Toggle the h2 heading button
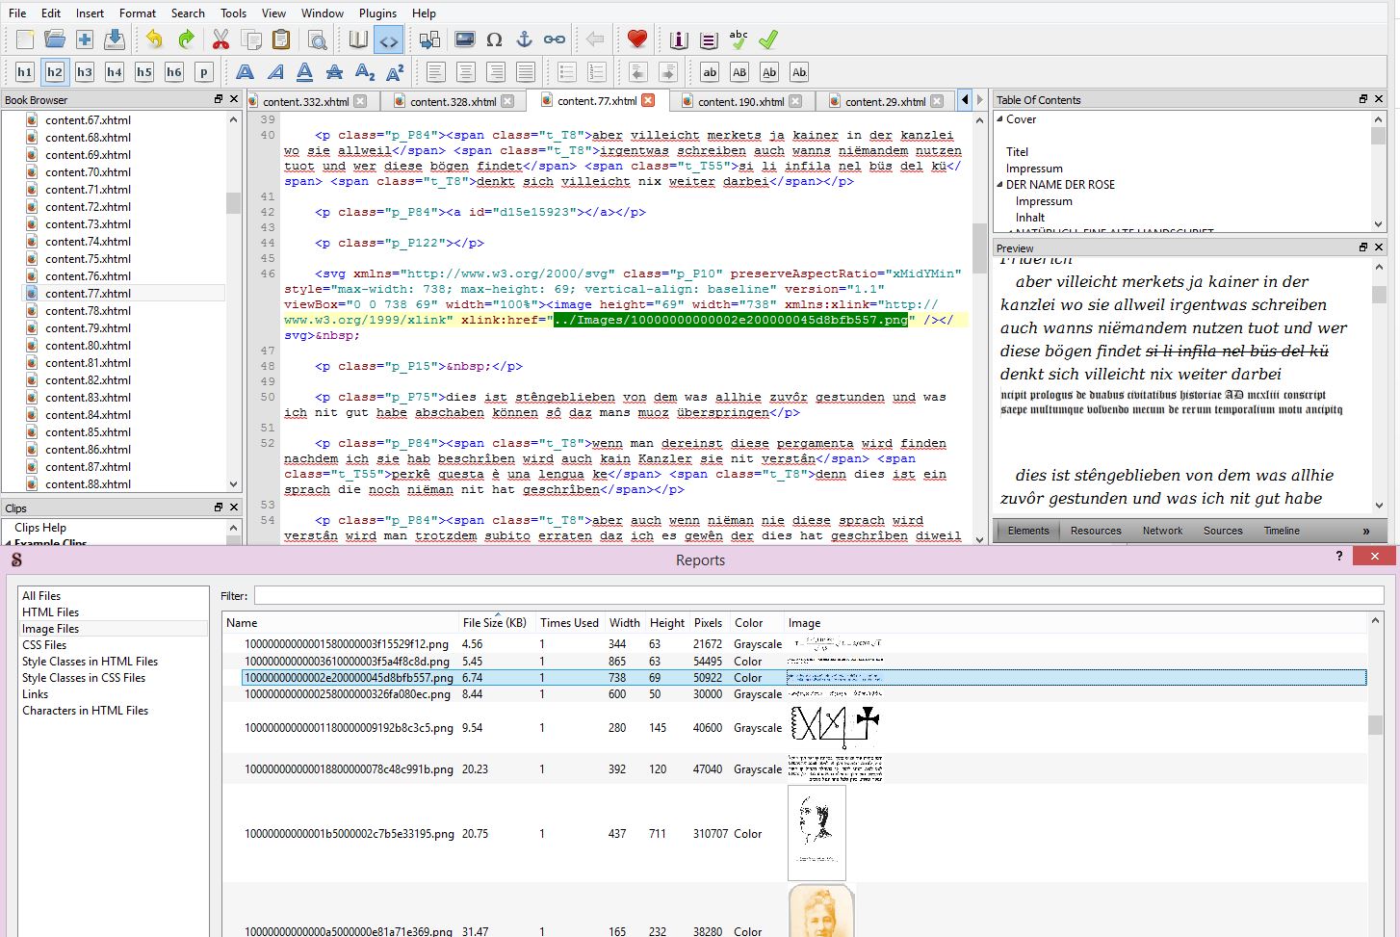Image resolution: width=1400 pixels, height=937 pixels. [55, 72]
